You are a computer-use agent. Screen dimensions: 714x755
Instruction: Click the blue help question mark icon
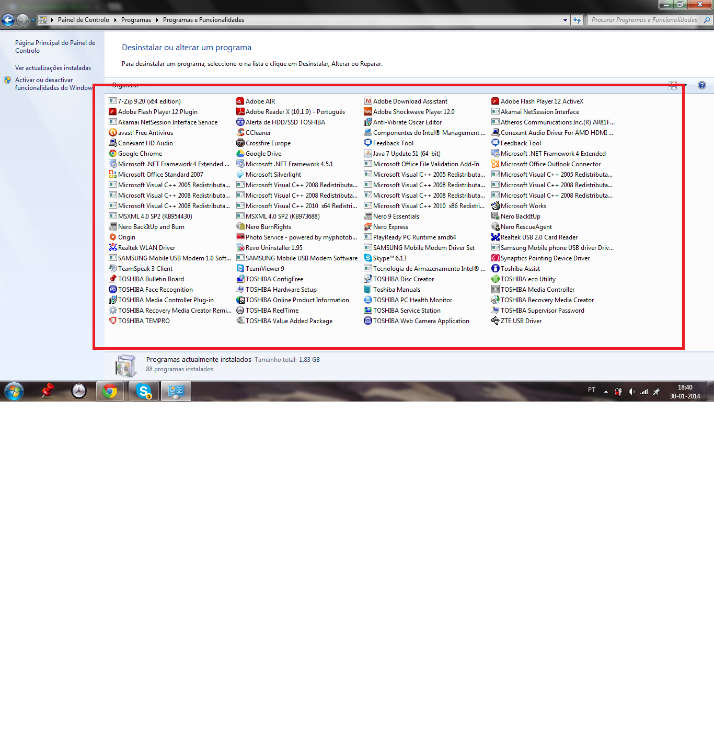(702, 85)
